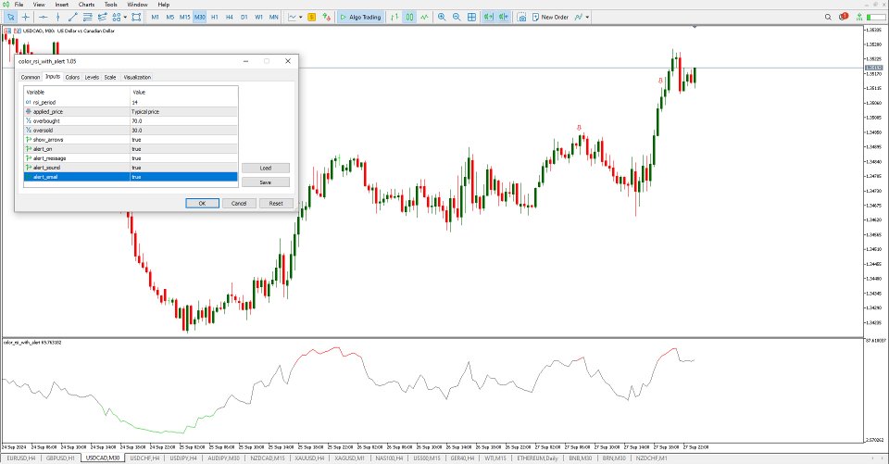Open the Window menu

pyautogui.click(x=137, y=5)
